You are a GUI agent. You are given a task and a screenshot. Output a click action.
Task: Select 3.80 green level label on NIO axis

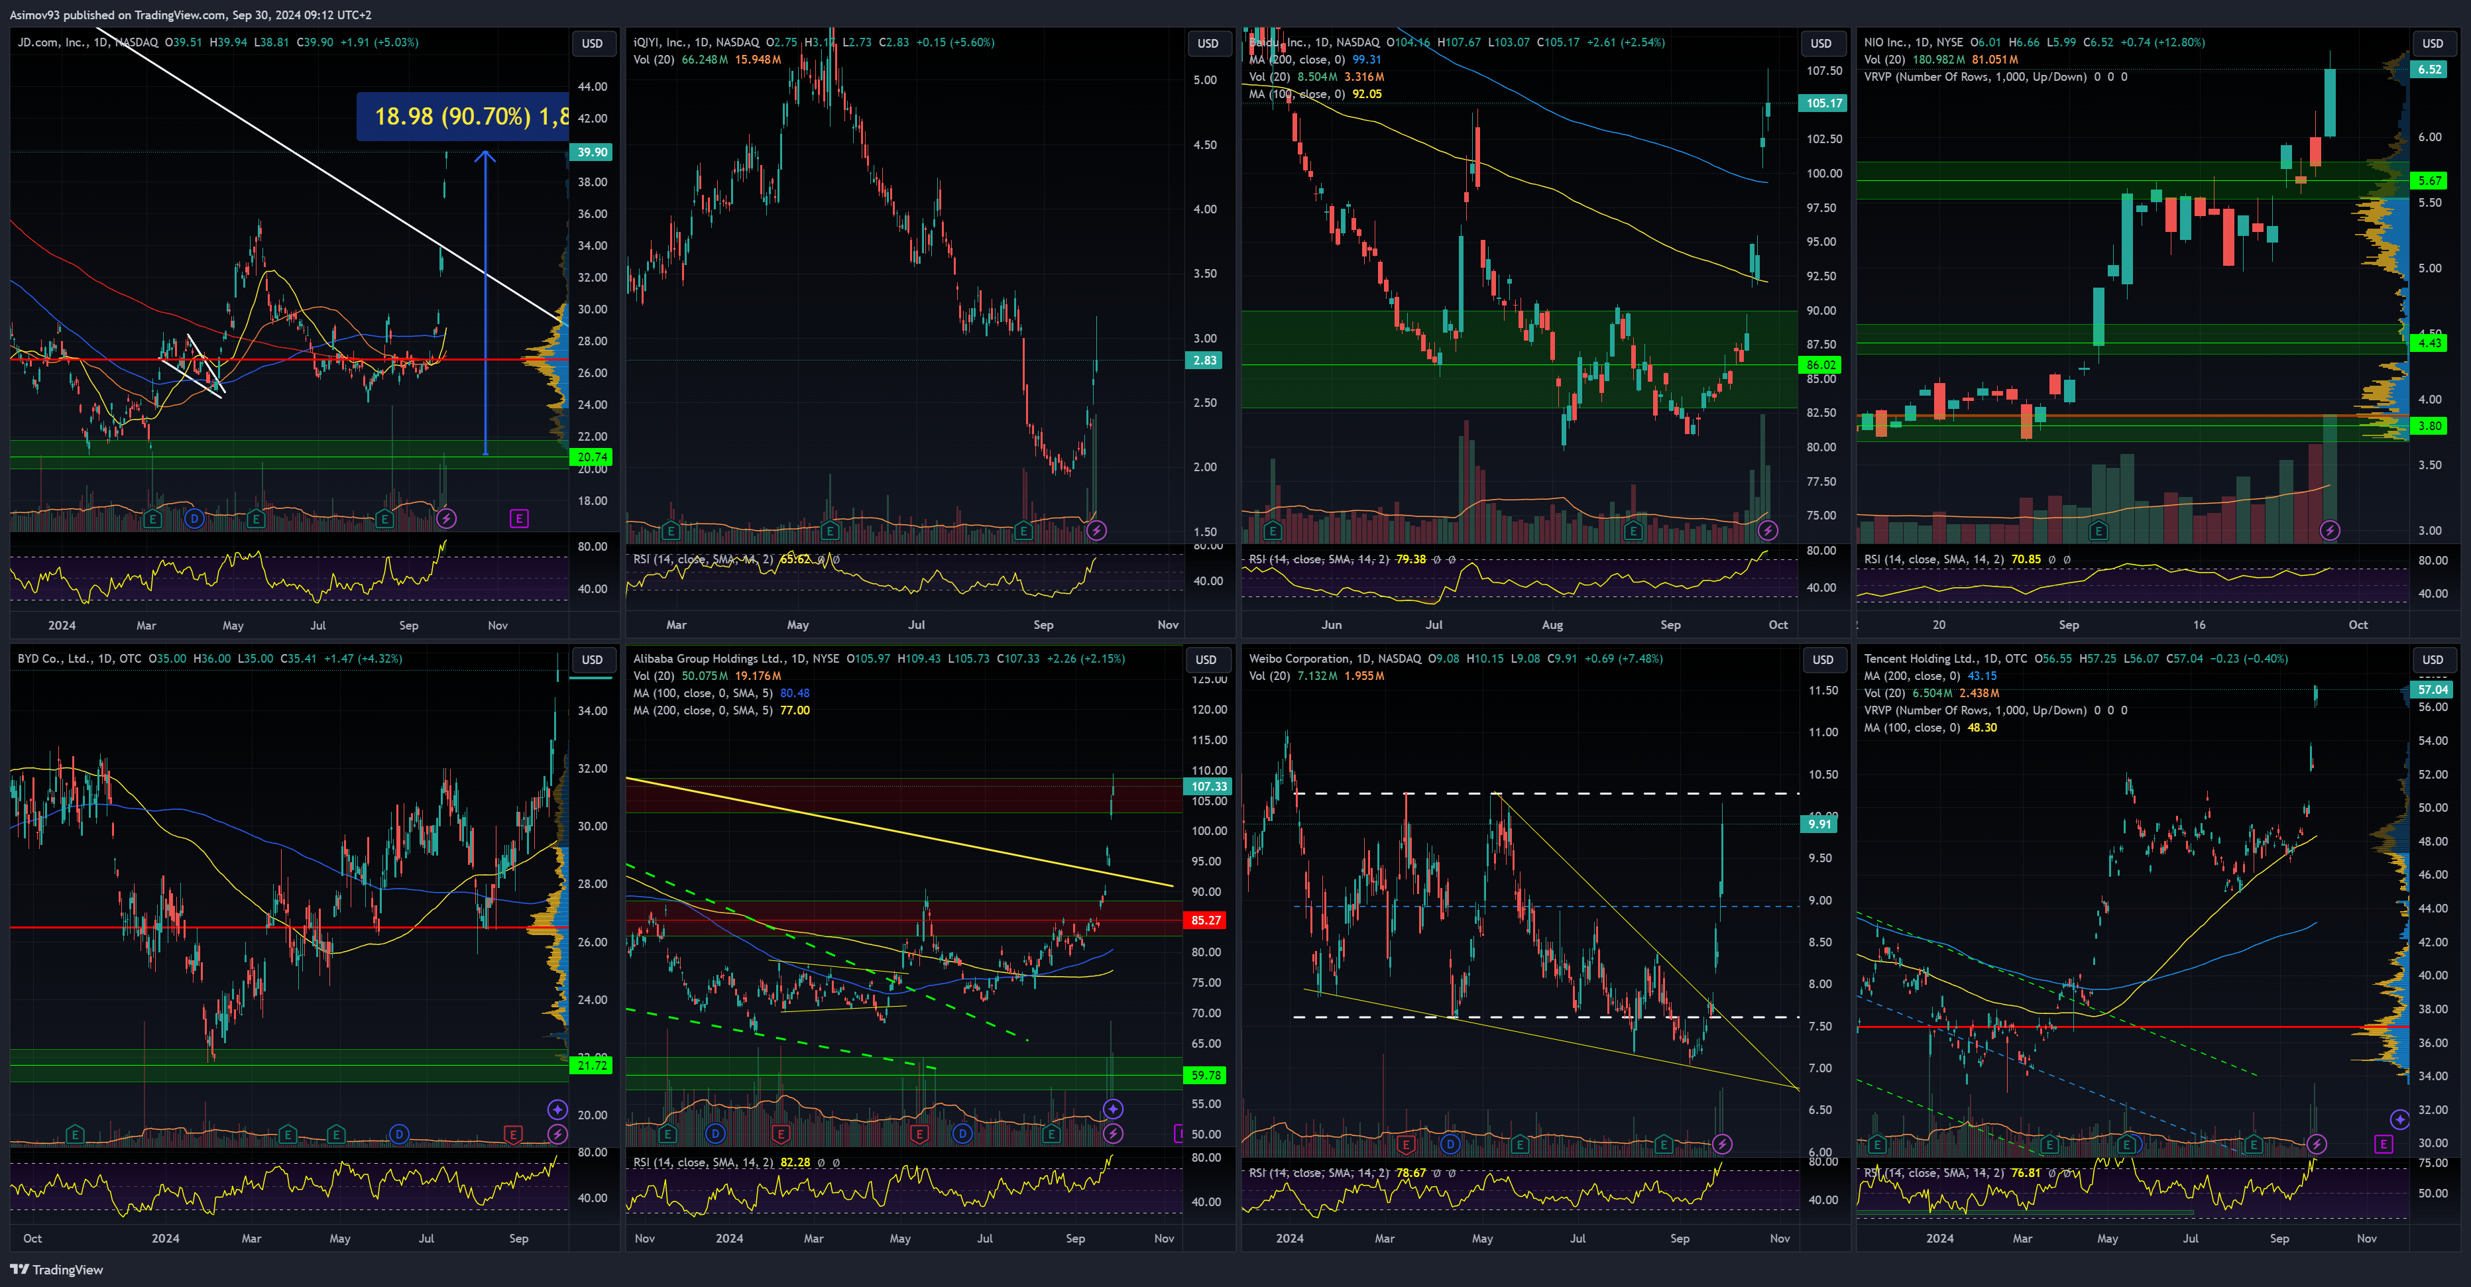2430,426
